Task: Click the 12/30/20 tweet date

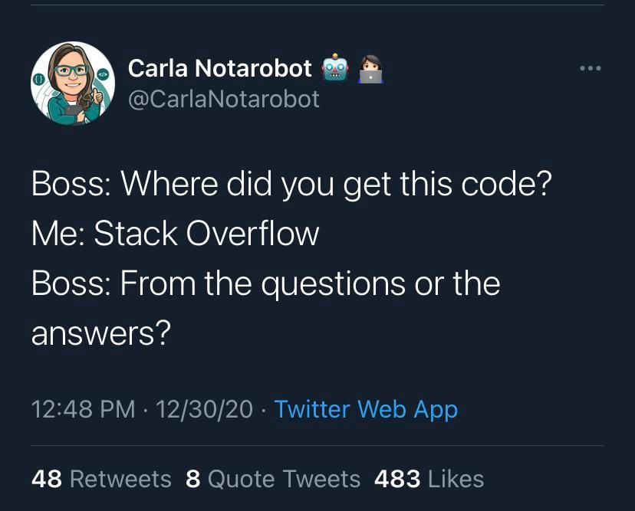Action: (x=203, y=409)
